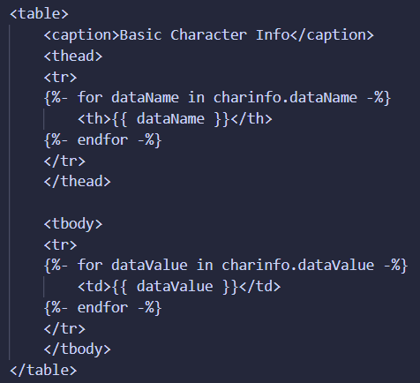The image size is (420, 383).
Task: Click the word Character in the caption
Action: pos(209,35)
